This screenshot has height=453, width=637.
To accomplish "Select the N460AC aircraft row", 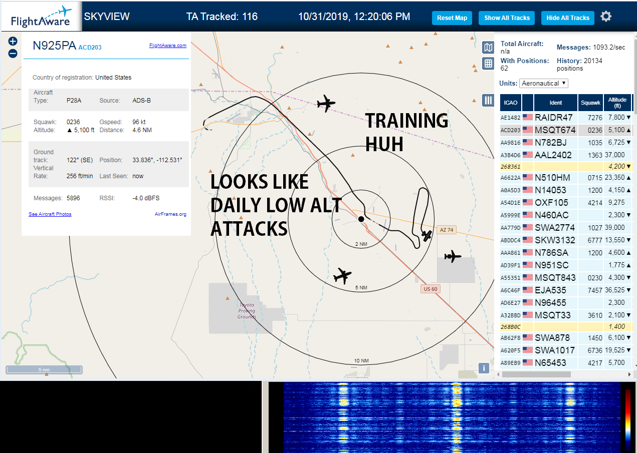I will (x=566, y=215).
